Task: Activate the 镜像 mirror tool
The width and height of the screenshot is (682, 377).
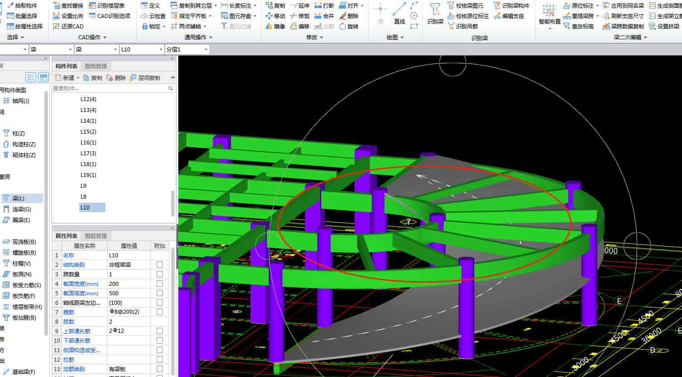Action: tap(276, 26)
